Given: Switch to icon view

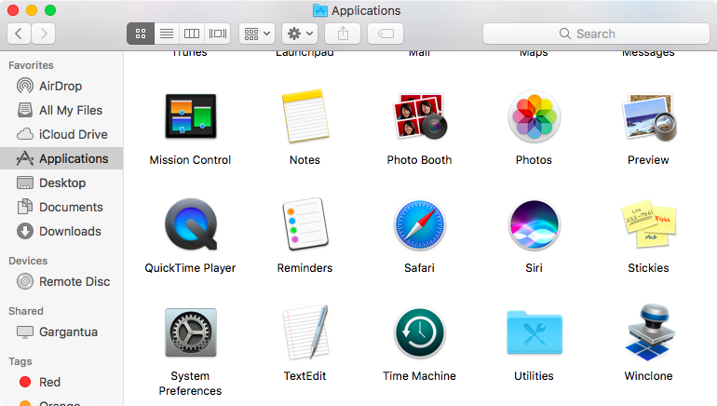Looking at the screenshot, I should pos(141,34).
